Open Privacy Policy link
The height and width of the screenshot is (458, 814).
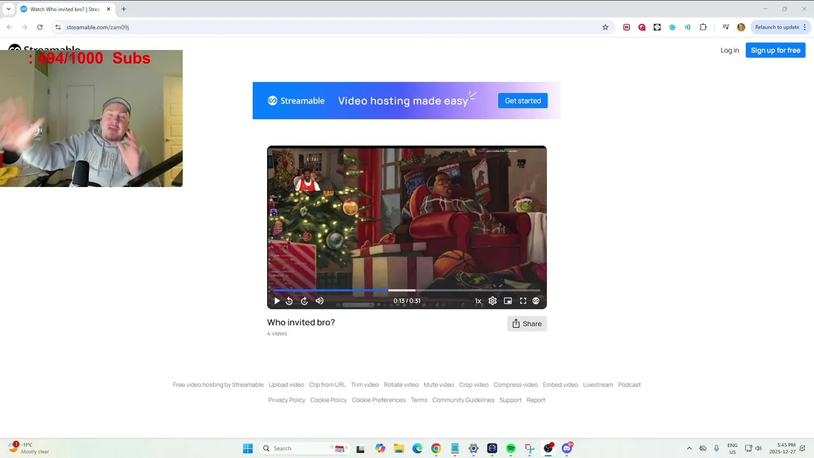click(x=287, y=400)
